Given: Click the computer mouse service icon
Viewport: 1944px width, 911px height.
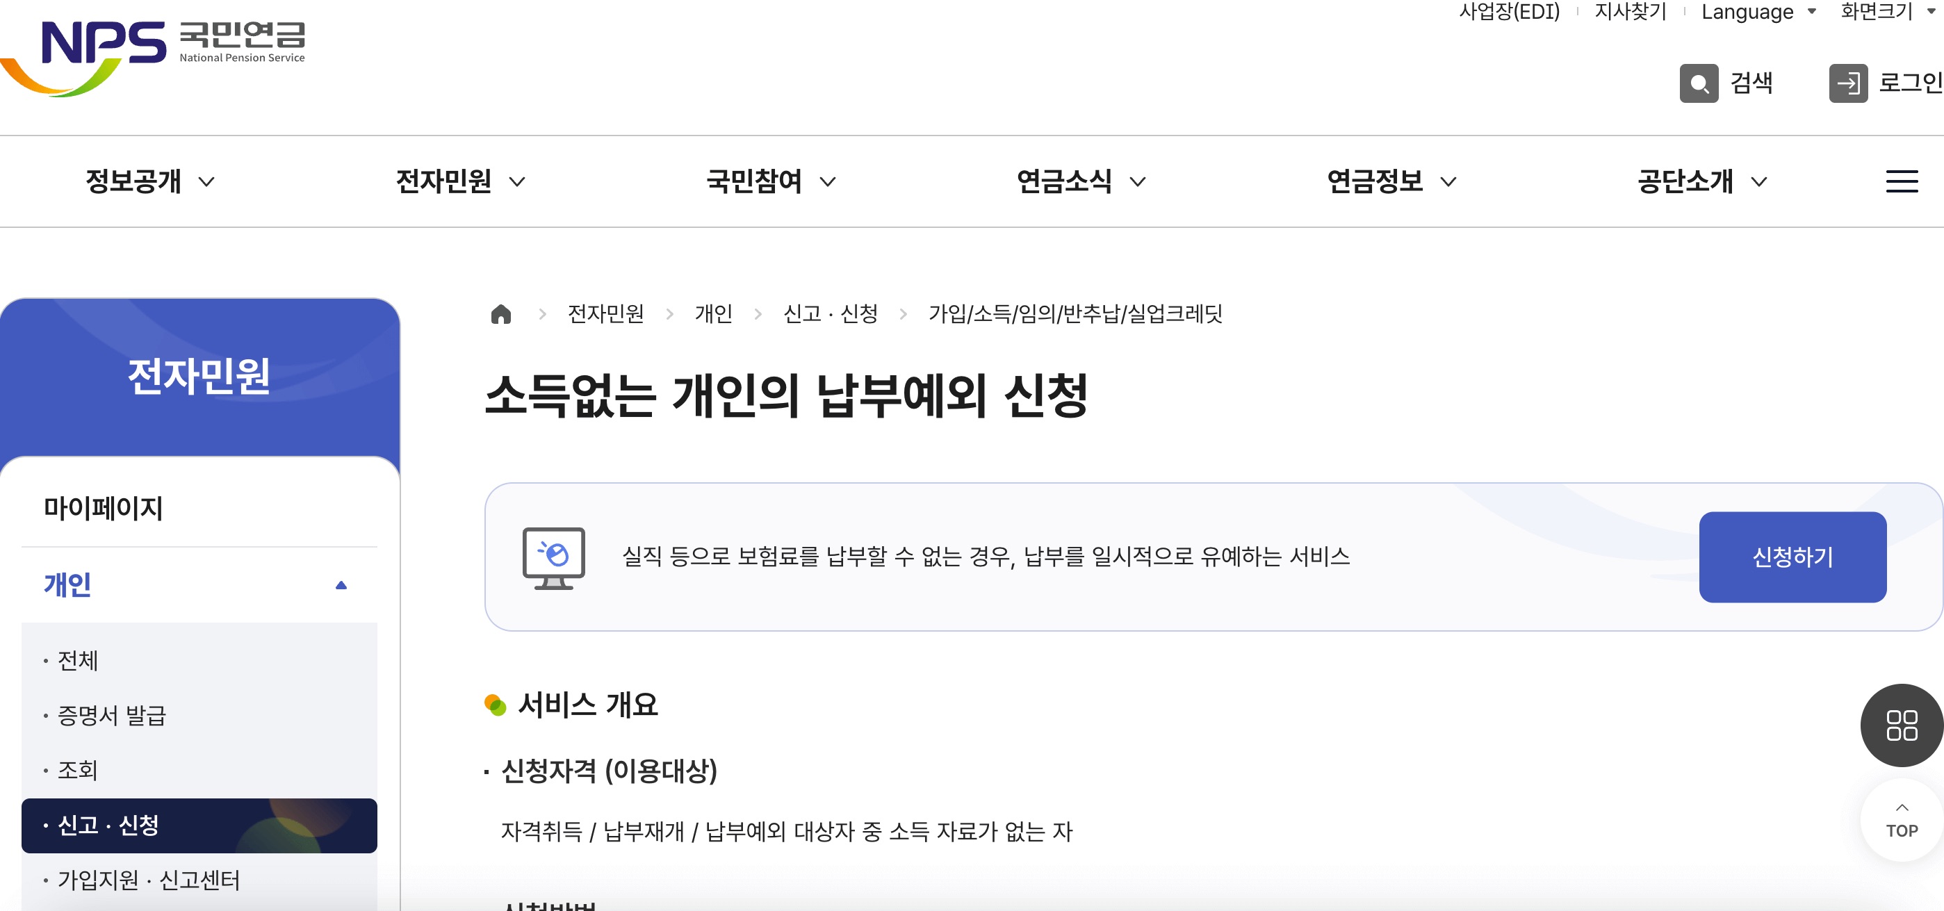Looking at the screenshot, I should (553, 558).
